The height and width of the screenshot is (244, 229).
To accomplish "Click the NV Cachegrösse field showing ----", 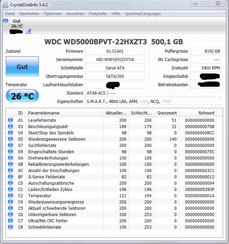I will tap(206, 60).
